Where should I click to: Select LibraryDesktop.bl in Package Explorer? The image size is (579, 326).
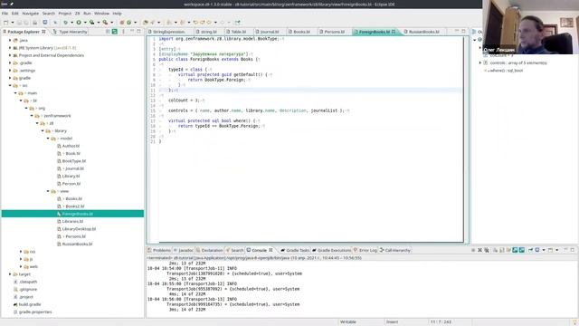[x=79, y=229]
